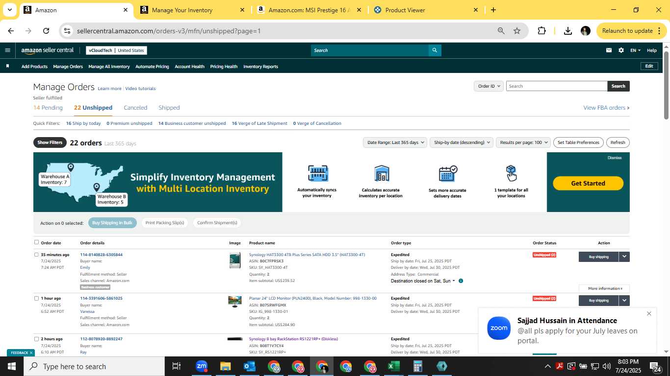This screenshot has width=670, height=376.
Task: Close the FEEDBACK tag with its X
Action: 31,352
